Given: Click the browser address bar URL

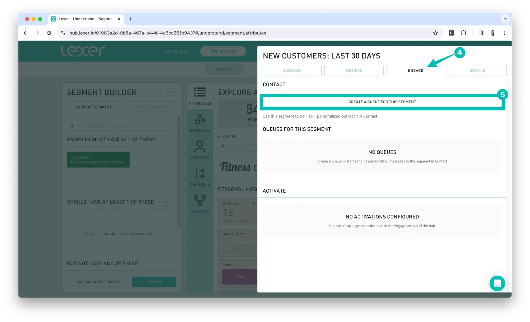Looking at the screenshot, I should [x=168, y=33].
